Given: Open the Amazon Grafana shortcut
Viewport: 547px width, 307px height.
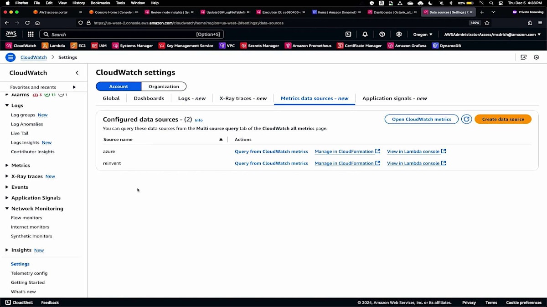Looking at the screenshot, I should [407, 45].
